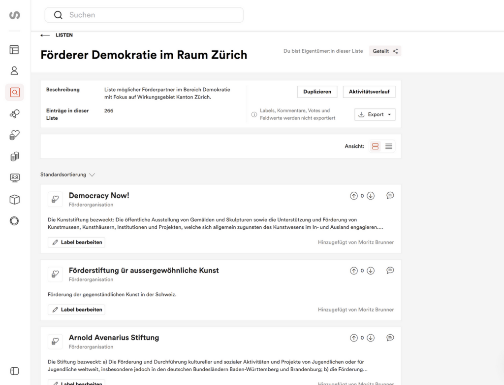Downvote the Arnold Avenarius Stiftung entry
The width and height of the screenshot is (504, 385).
point(371,338)
